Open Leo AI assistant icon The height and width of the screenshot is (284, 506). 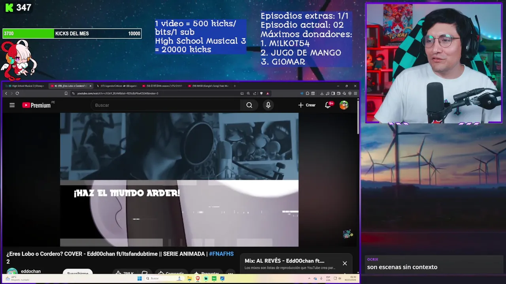[344, 93]
